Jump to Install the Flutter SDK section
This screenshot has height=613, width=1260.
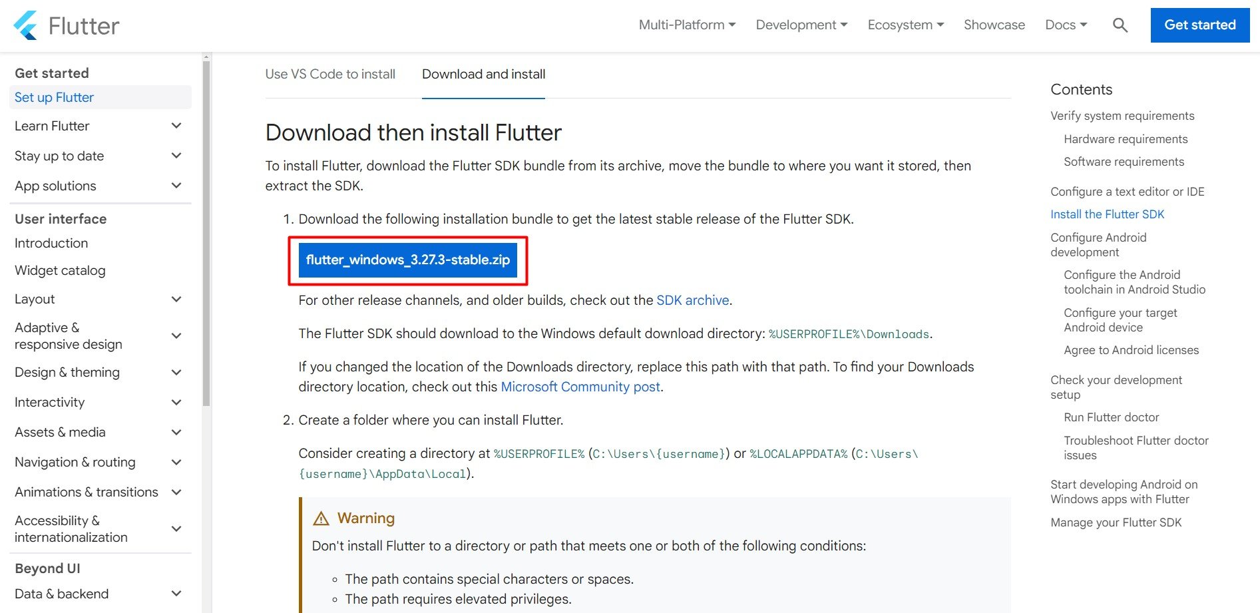click(x=1108, y=214)
